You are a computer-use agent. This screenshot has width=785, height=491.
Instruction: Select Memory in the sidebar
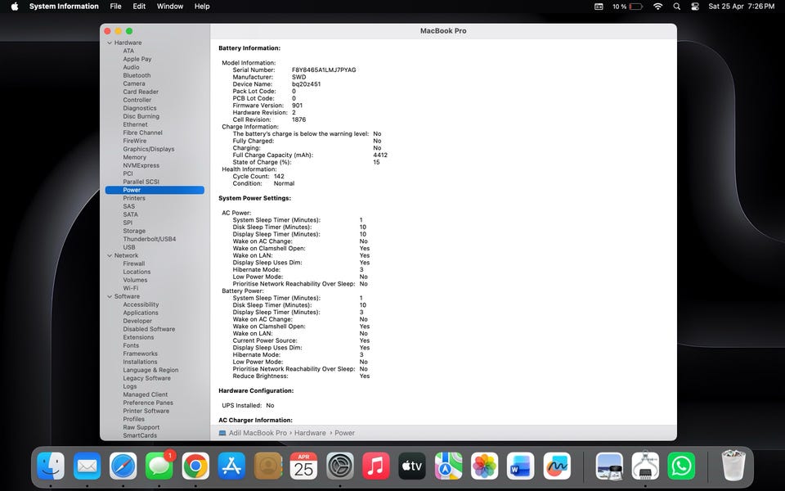coord(135,157)
